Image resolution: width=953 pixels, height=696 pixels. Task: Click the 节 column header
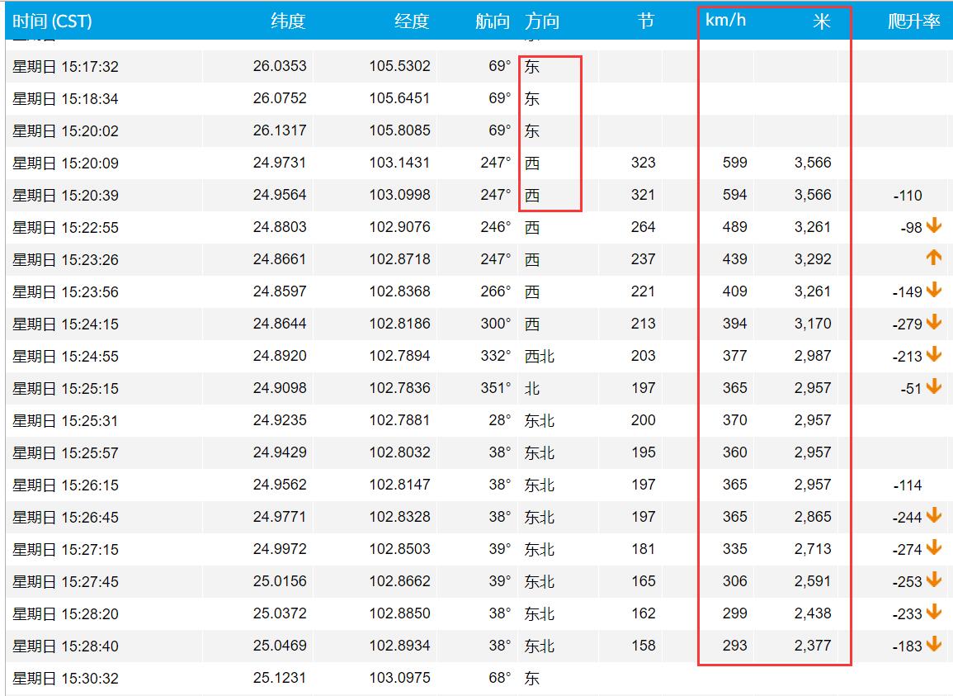point(646,21)
